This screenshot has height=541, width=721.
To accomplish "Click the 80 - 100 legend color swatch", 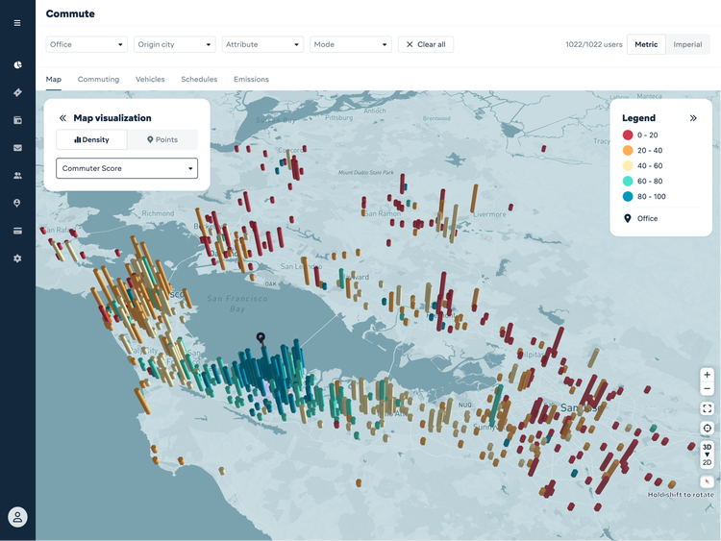I will pos(628,197).
